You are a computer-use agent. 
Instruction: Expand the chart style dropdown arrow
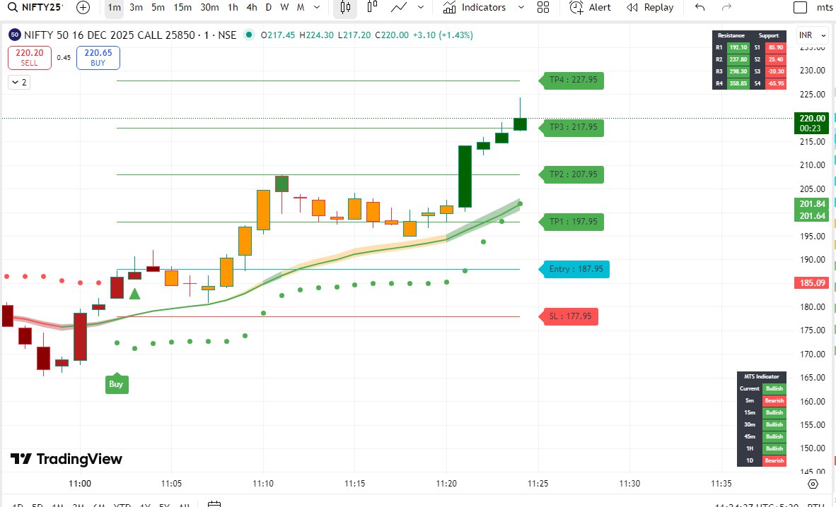pyautogui.click(x=421, y=8)
